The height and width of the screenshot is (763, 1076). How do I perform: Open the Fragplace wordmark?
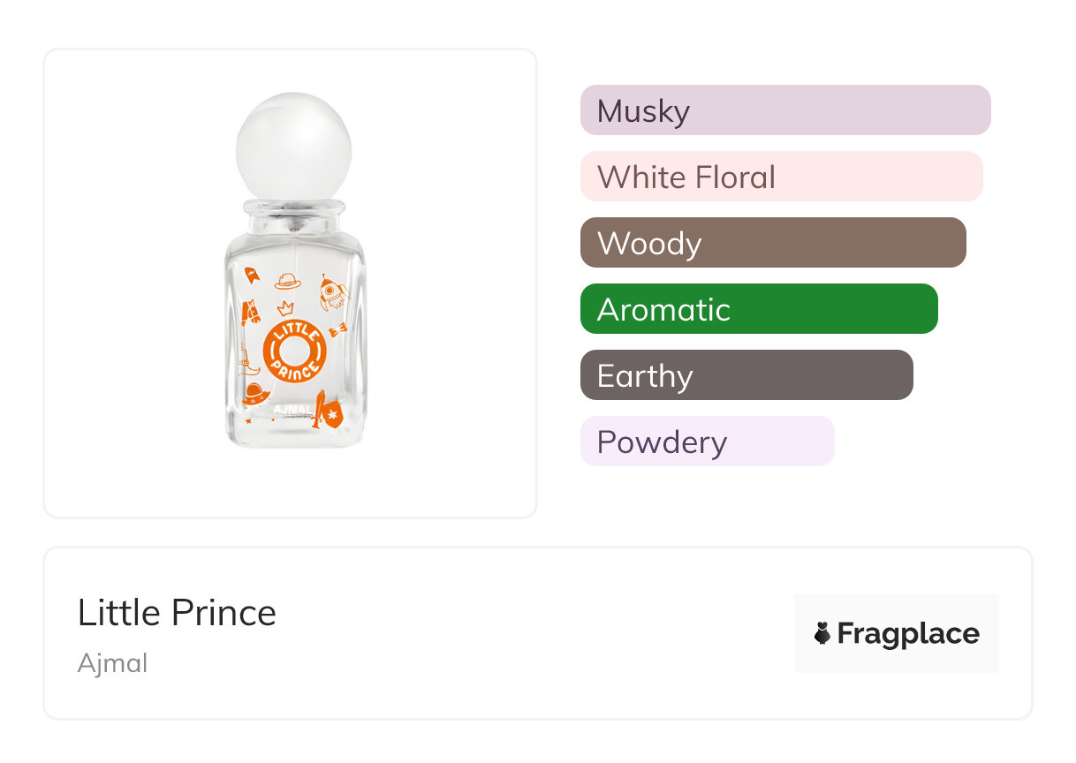908,633
